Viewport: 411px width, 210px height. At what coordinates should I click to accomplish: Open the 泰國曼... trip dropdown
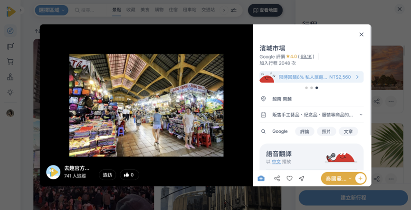(x=338, y=178)
